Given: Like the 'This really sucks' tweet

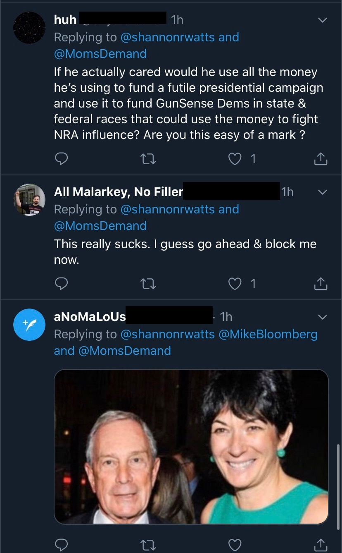Looking at the screenshot, I should (235, 284).
